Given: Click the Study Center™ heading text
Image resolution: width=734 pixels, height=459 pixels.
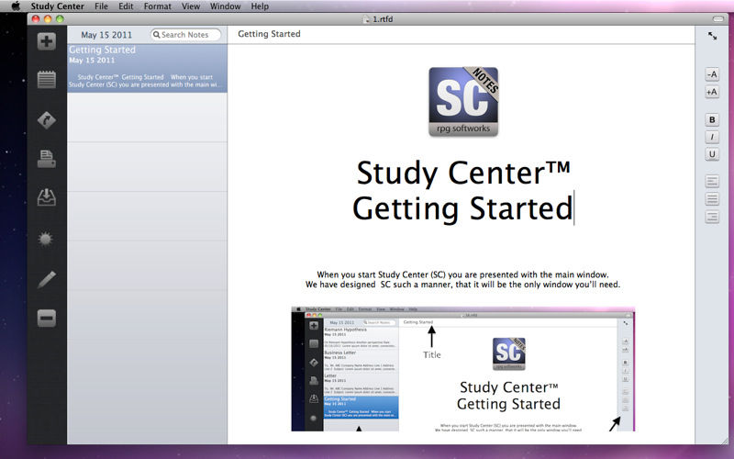Looking at the screenshot, I should point(463,173).
